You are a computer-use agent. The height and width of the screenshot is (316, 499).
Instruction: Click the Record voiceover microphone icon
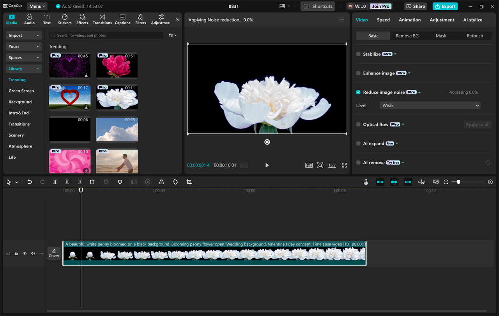[366, 182]
